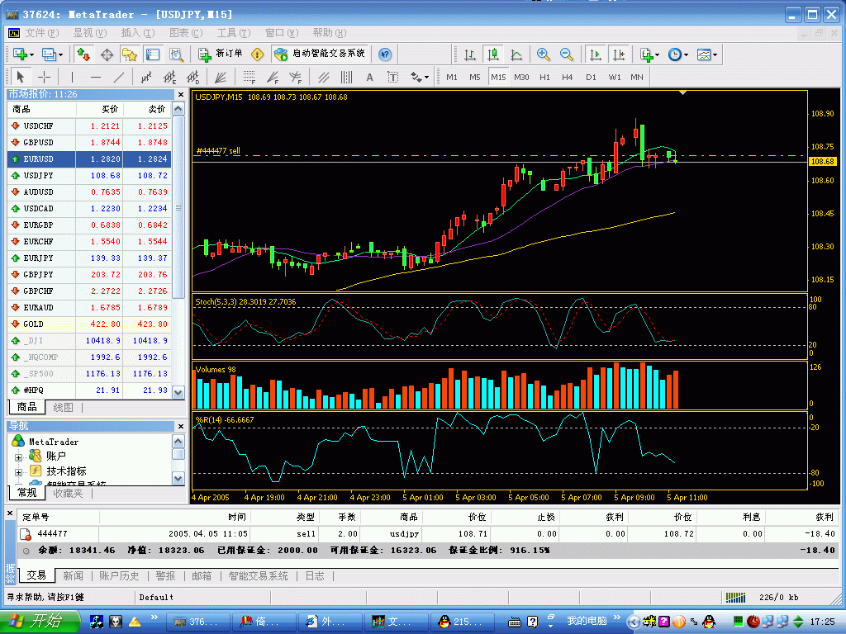Switch chart to candlestick mode
This screenshot has height=634, width=846.
[493, 54]
